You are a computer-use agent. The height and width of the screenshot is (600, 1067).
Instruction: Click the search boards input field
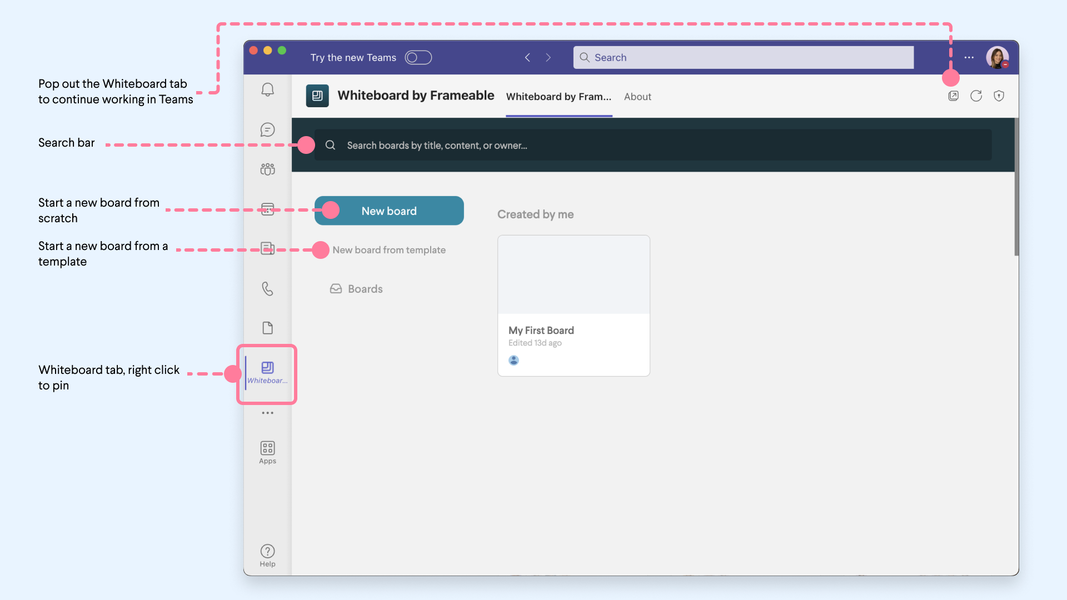pos(652,145)
